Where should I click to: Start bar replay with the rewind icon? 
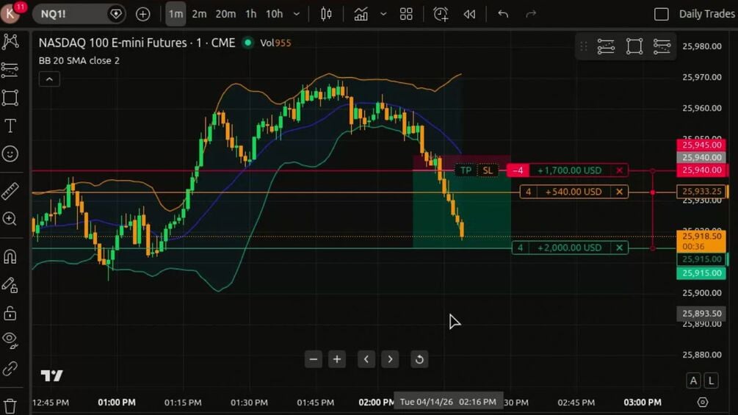[469, 14]
